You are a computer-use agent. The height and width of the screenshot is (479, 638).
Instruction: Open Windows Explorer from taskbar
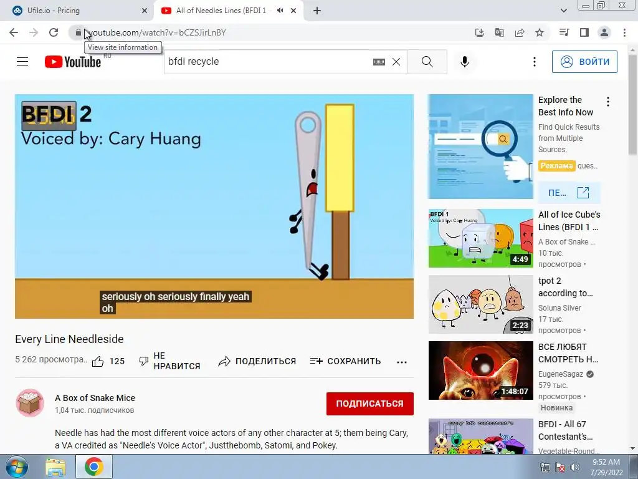pos(55,467)
